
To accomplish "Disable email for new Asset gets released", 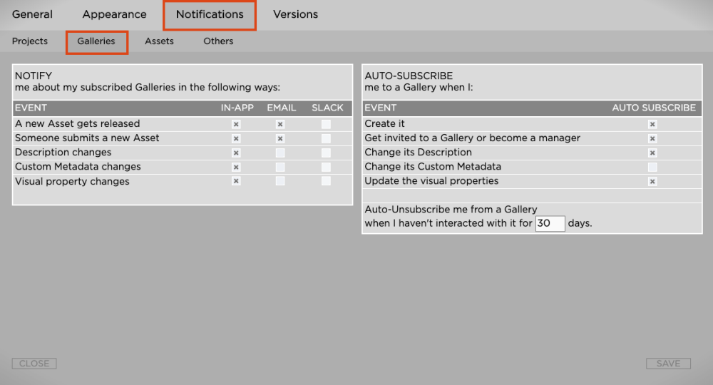I will point(280,124).
